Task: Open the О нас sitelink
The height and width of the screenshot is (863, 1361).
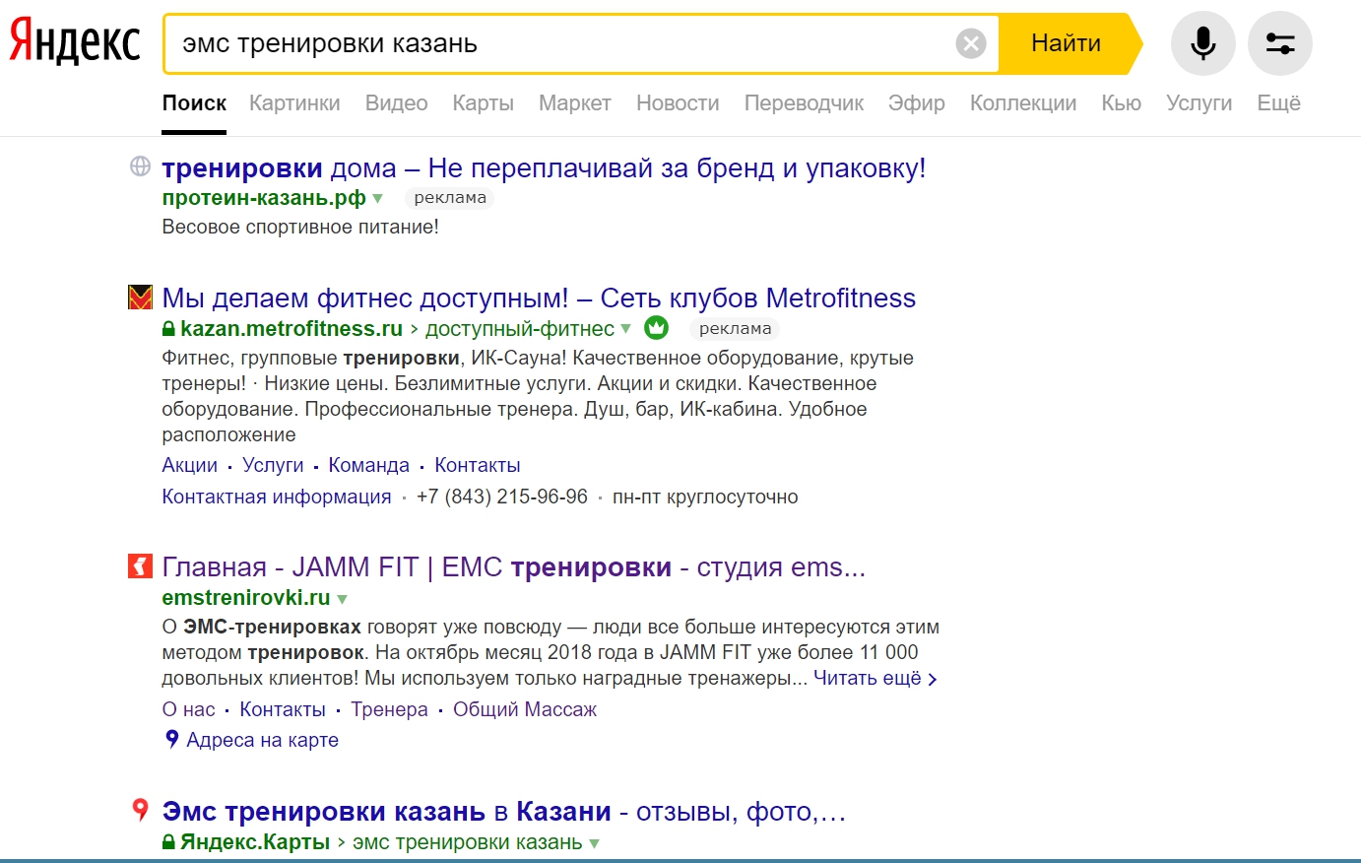Action: (x=189, y=709)
